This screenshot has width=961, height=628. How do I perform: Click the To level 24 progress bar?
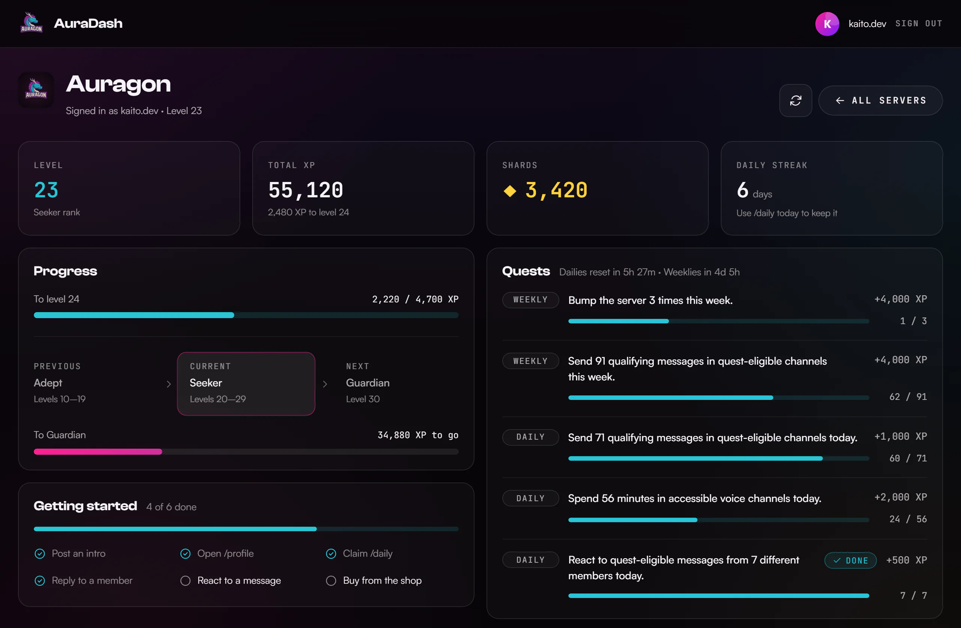(x=246, y=315)
